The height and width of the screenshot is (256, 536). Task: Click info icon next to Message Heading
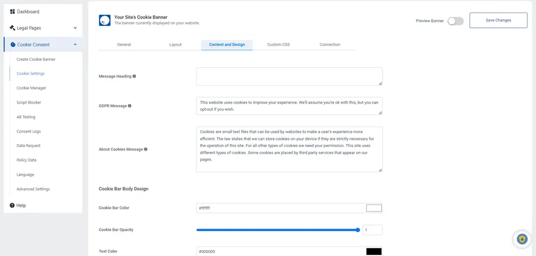pos(135,76)
